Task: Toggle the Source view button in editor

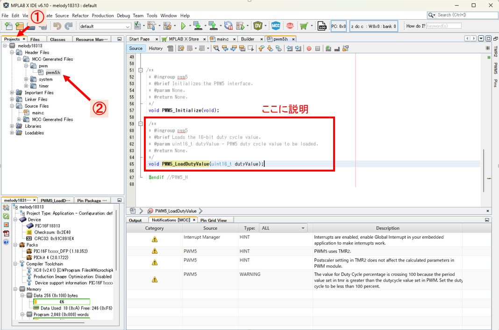Action: [135, 48]
